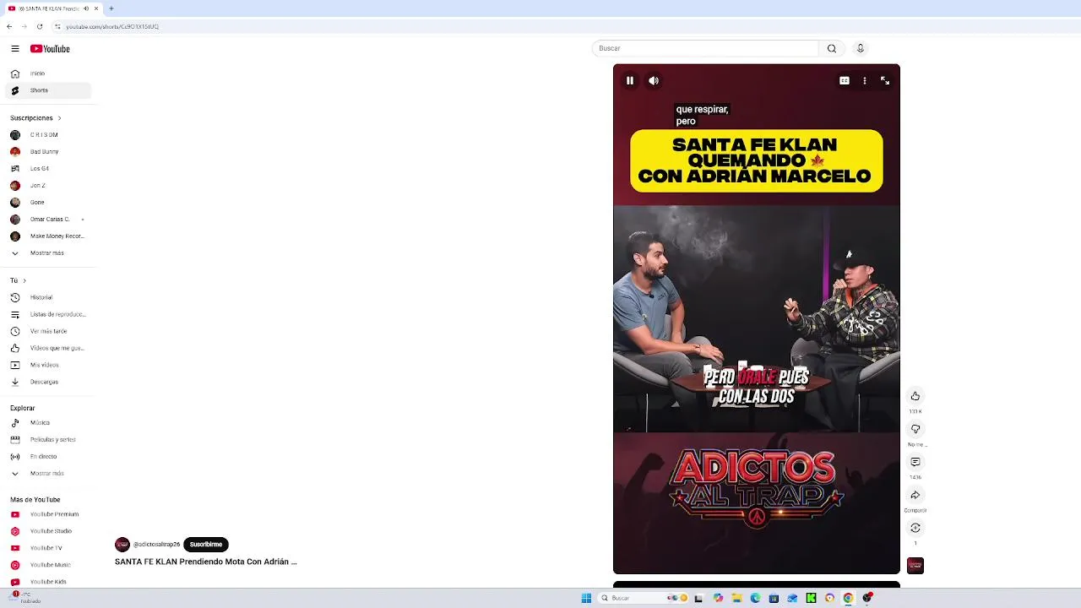Click the youtube.com/shorts address bar

coord(112,26)
